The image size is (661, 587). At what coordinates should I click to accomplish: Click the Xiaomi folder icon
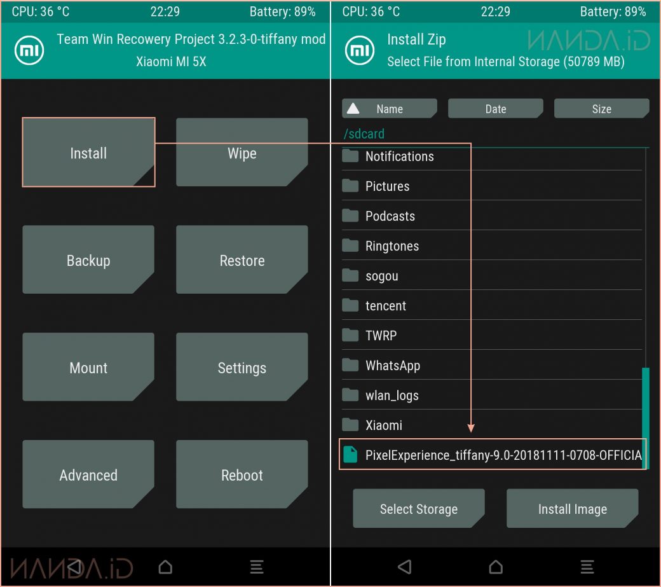[350, 425]
